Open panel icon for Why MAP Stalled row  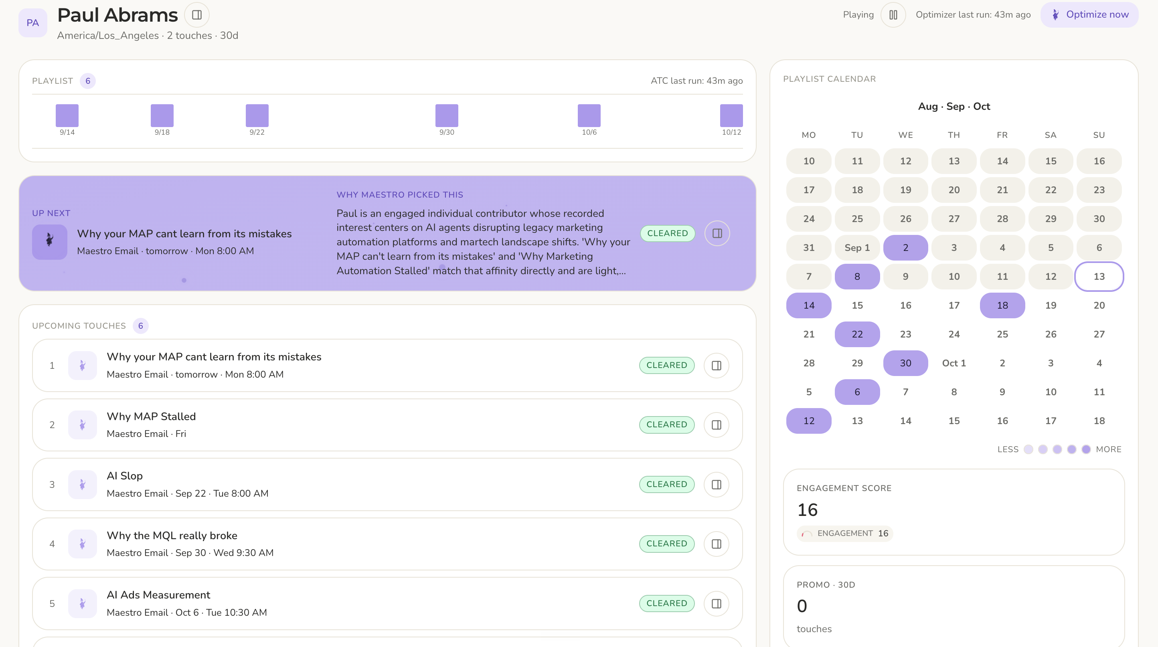pos(717,425)
